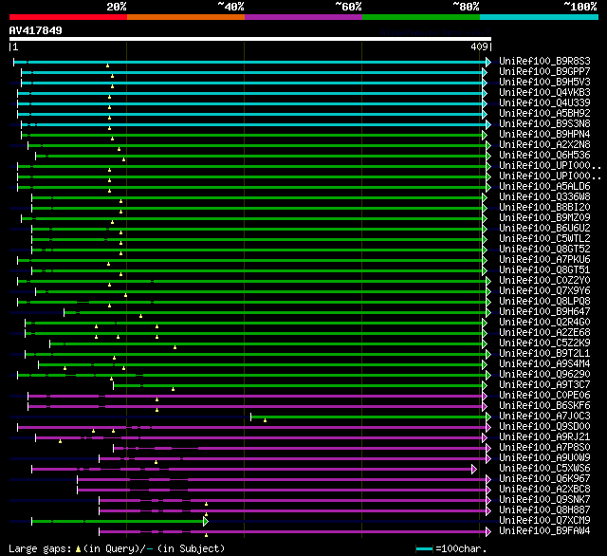The image size is (607, 556).
Task: Select the UniRef100_A9T3C7 label
Action: tap(544, 385)
